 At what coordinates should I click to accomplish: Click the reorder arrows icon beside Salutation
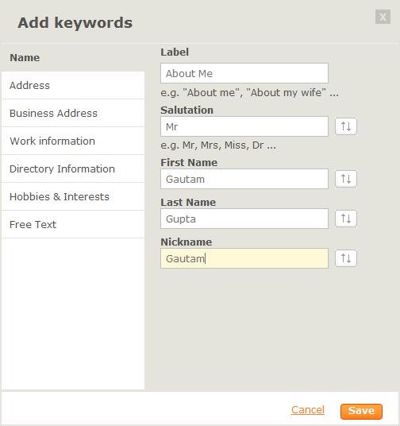346,126
